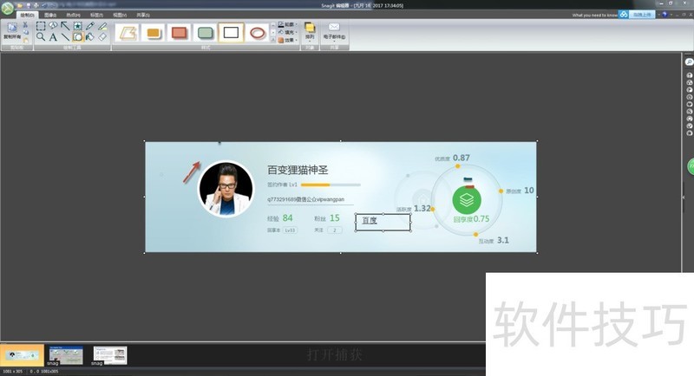The image size is (694, 376).
Task: Apply the yellow parallelogram outline style
Action: (x=128, y=33)
